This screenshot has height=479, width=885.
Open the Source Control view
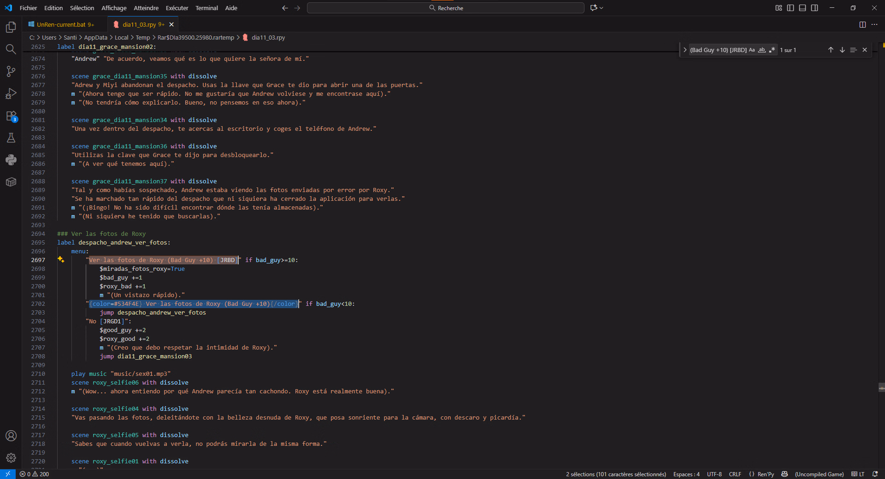coord(11,71)
